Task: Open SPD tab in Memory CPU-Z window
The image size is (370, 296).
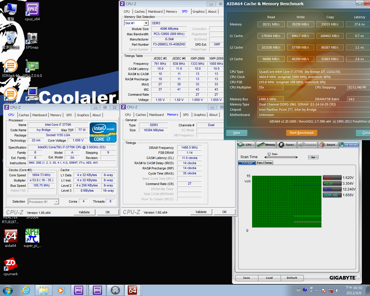Action: click(186, 115)
